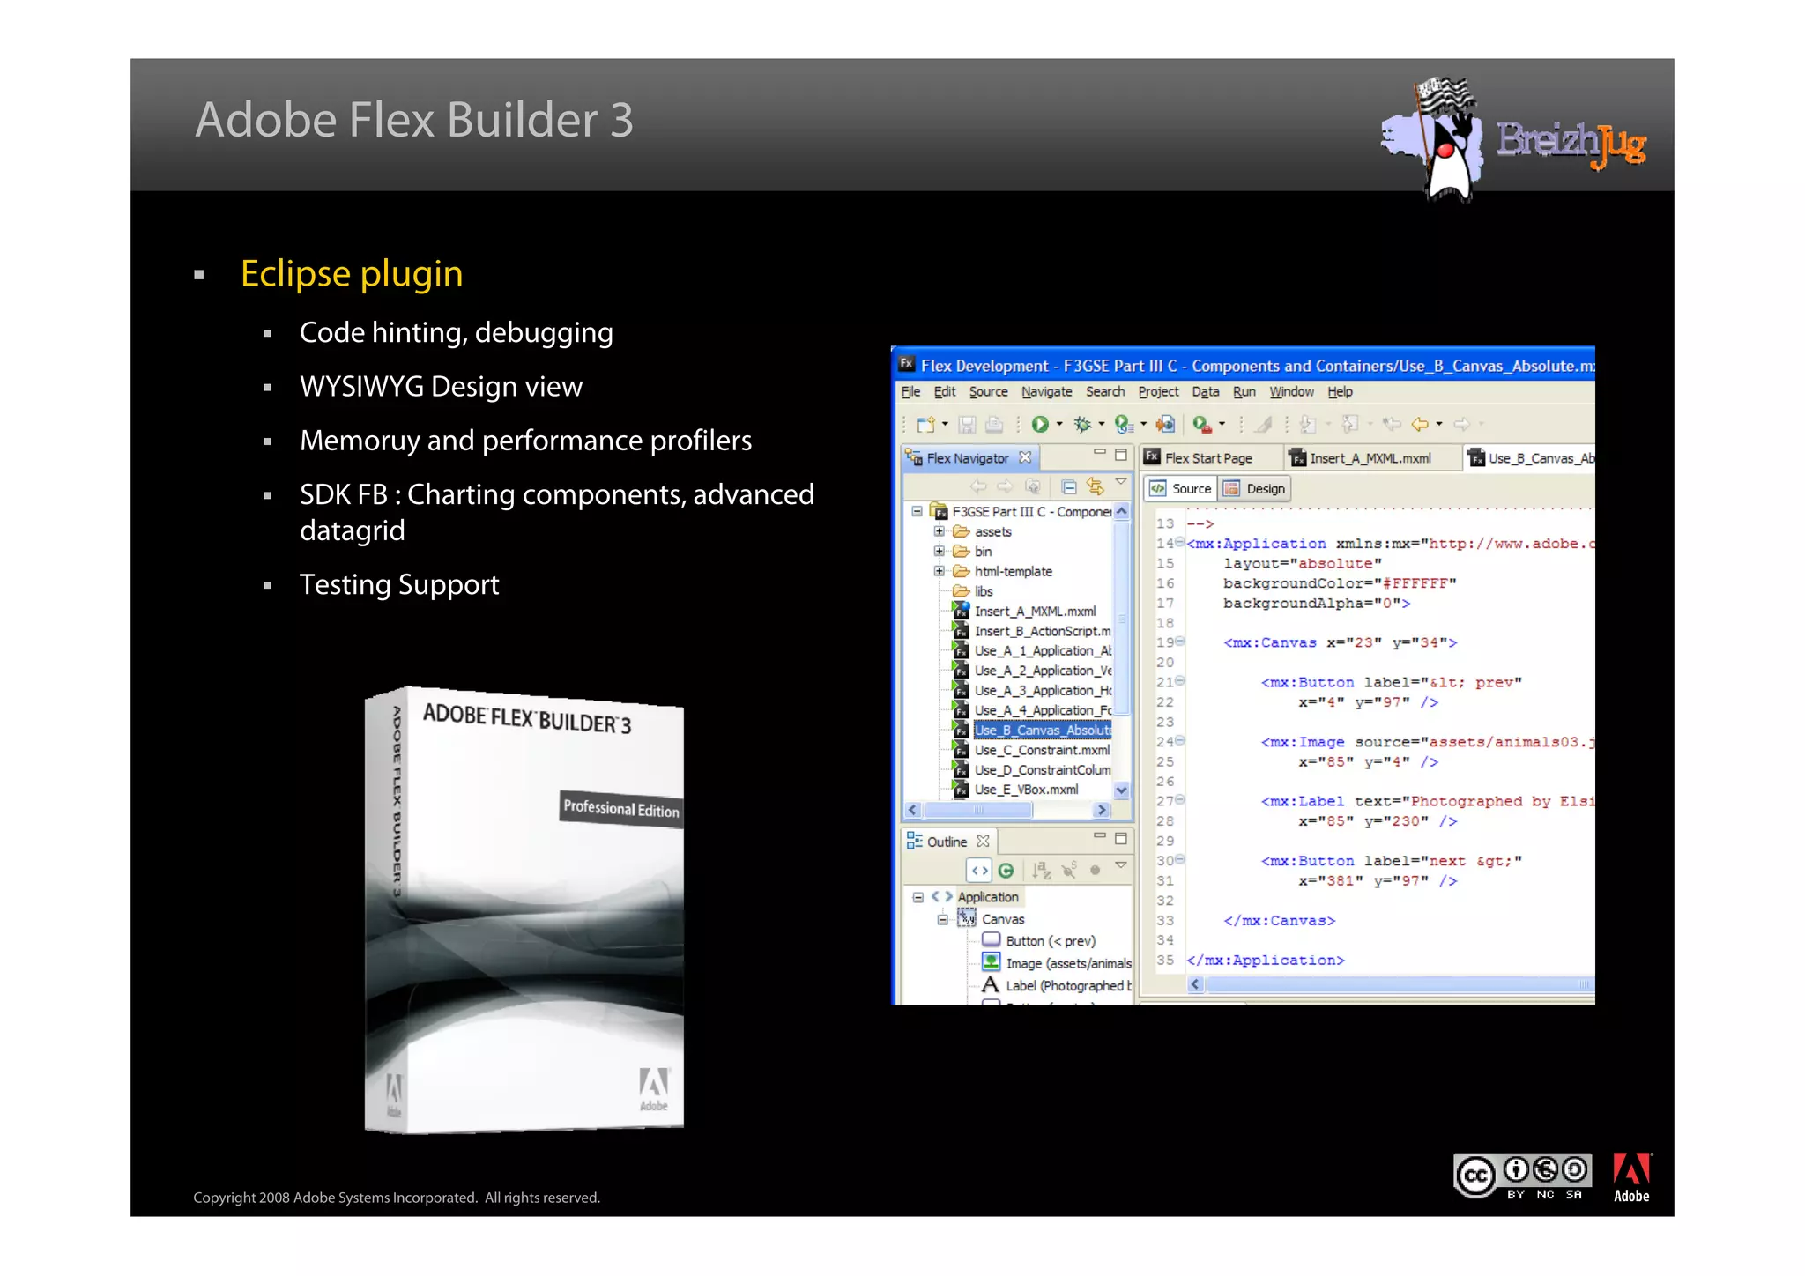The height and width of the screenshot is (1276, 1805).
Task: Open the File menu
Action: click(910, 392)
